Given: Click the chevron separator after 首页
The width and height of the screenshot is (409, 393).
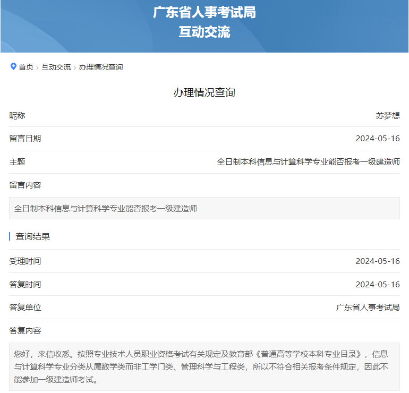Looking at the screenshot, I should coord(37,67).
